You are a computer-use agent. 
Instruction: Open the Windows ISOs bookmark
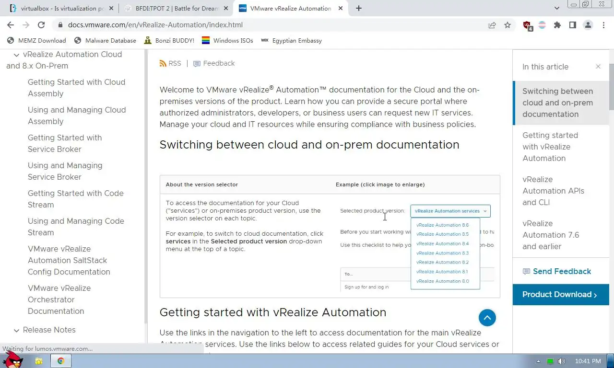point(227,41)
